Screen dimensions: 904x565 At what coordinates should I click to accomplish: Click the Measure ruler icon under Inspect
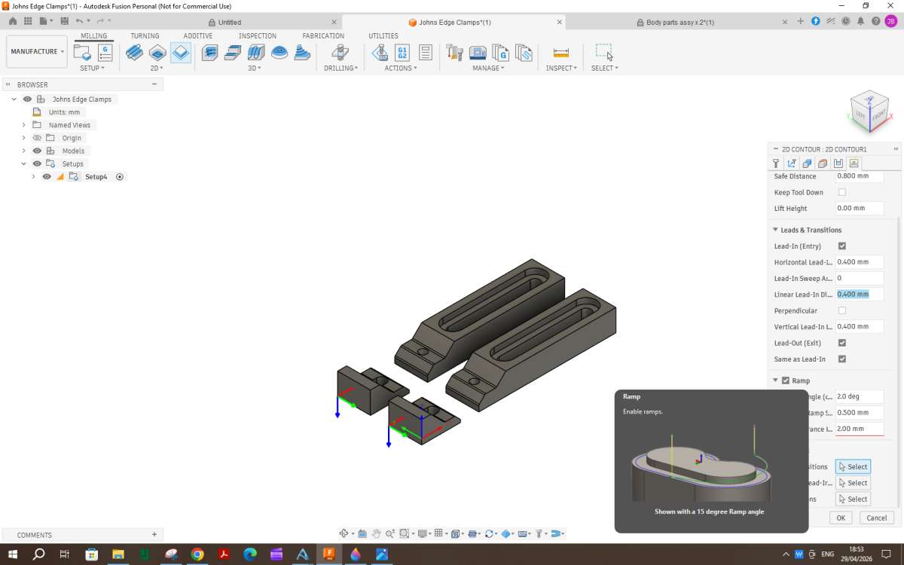point(561,53)
